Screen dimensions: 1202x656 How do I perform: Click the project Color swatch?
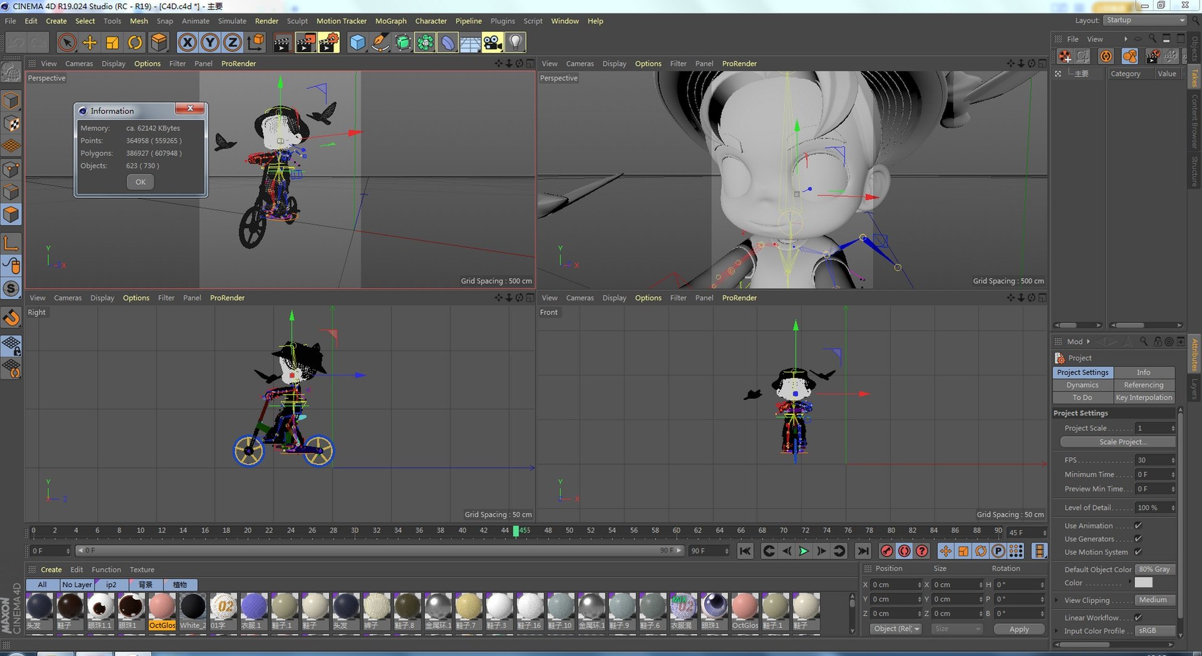(x=1143, y=583)
